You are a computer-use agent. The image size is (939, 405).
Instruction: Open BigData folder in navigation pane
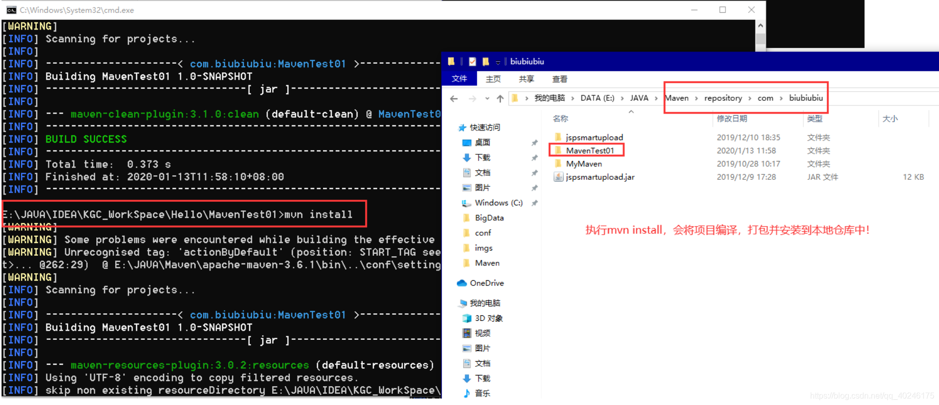(x=489, y=218)
